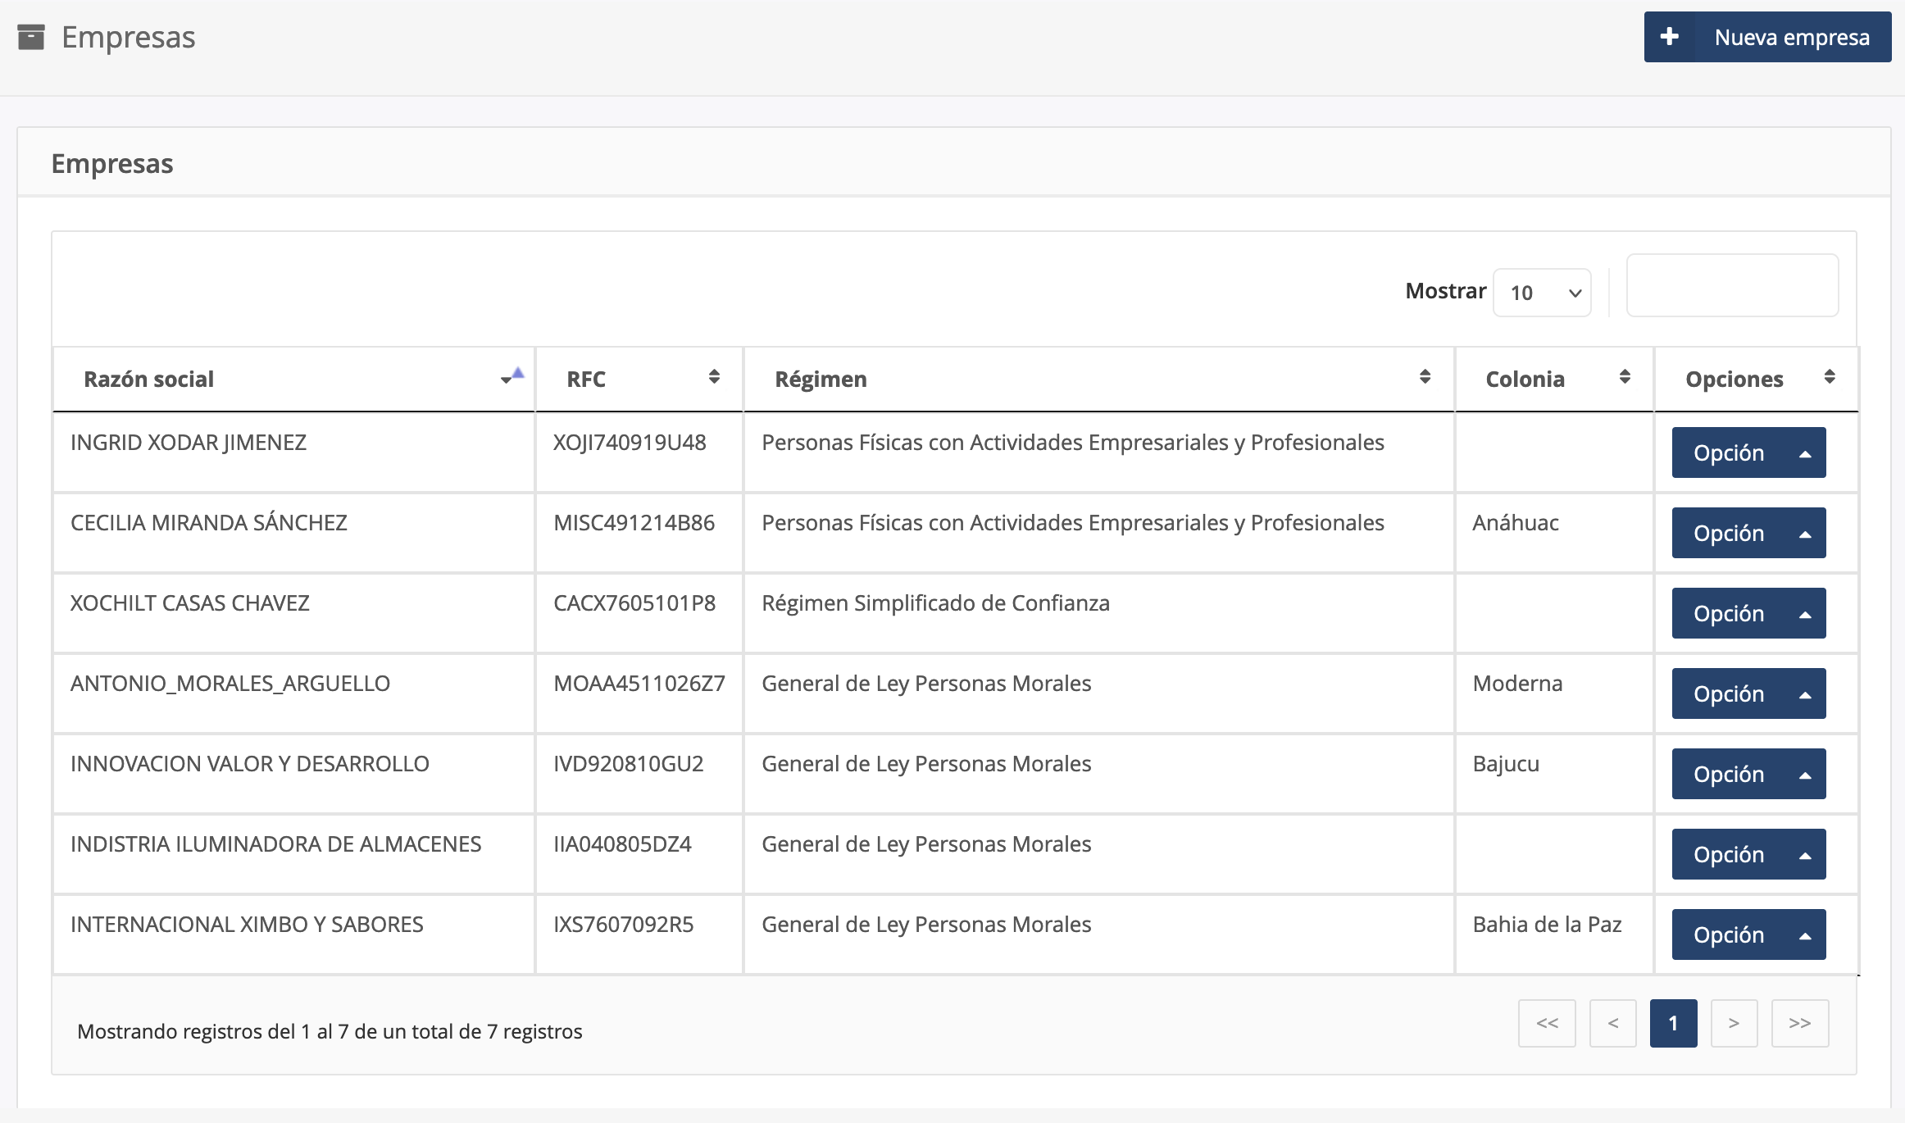
Task: Open Opción dropdown for ANTONIO_MORALES_ARGUELLO
Action: coord(1748,693)
